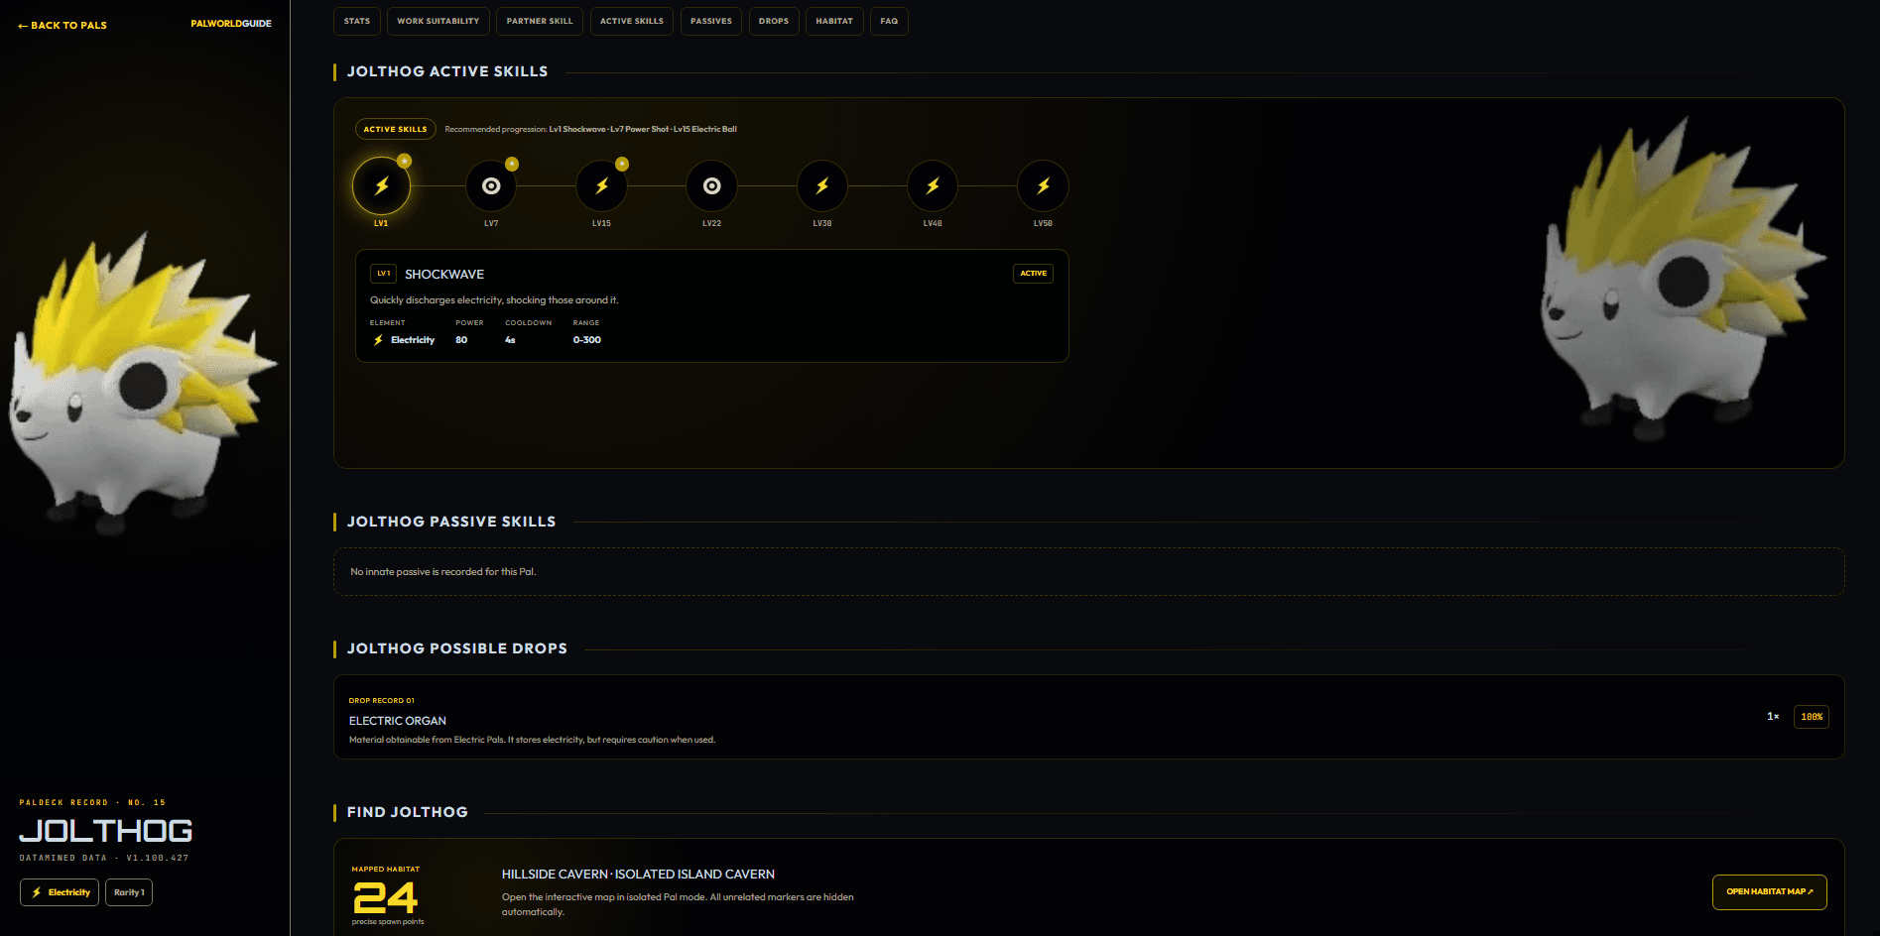This screenshot has height=936, width=1880.
Task: Click the 24 mapped habitat count
Action: click(386, 898)
